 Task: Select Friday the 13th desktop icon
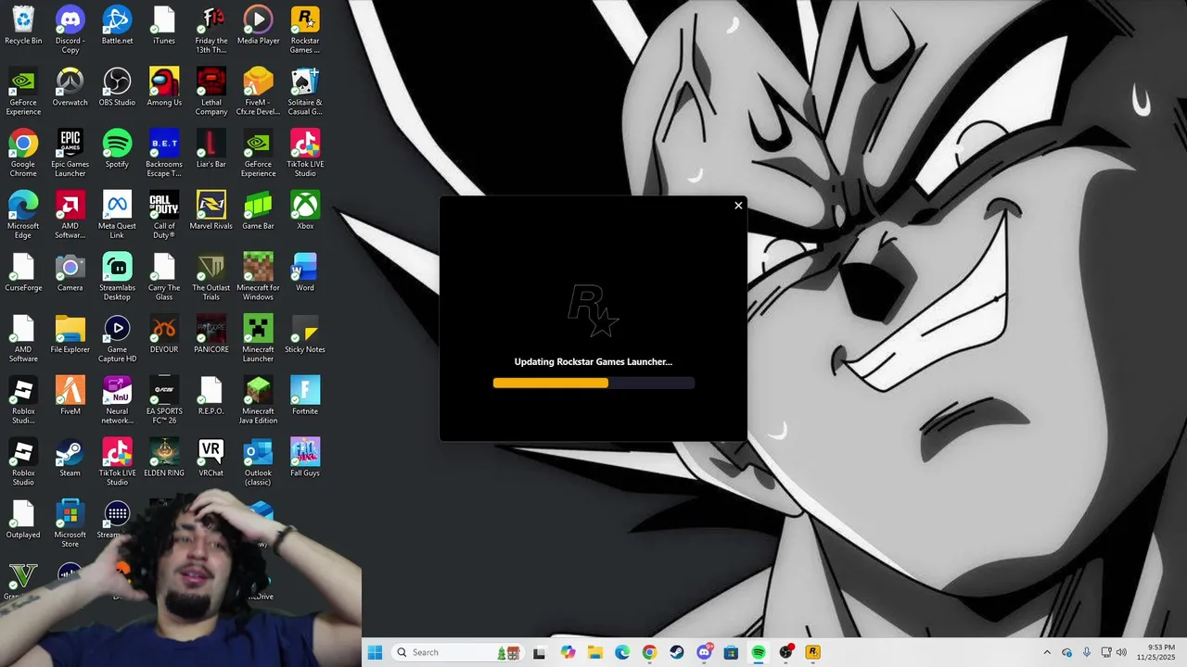pyautogui.click(x=211, y=31)
